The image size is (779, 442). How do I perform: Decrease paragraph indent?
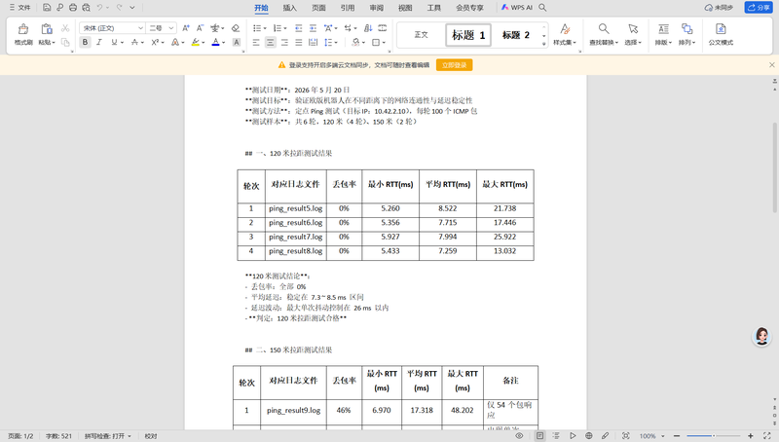(299, 28)
